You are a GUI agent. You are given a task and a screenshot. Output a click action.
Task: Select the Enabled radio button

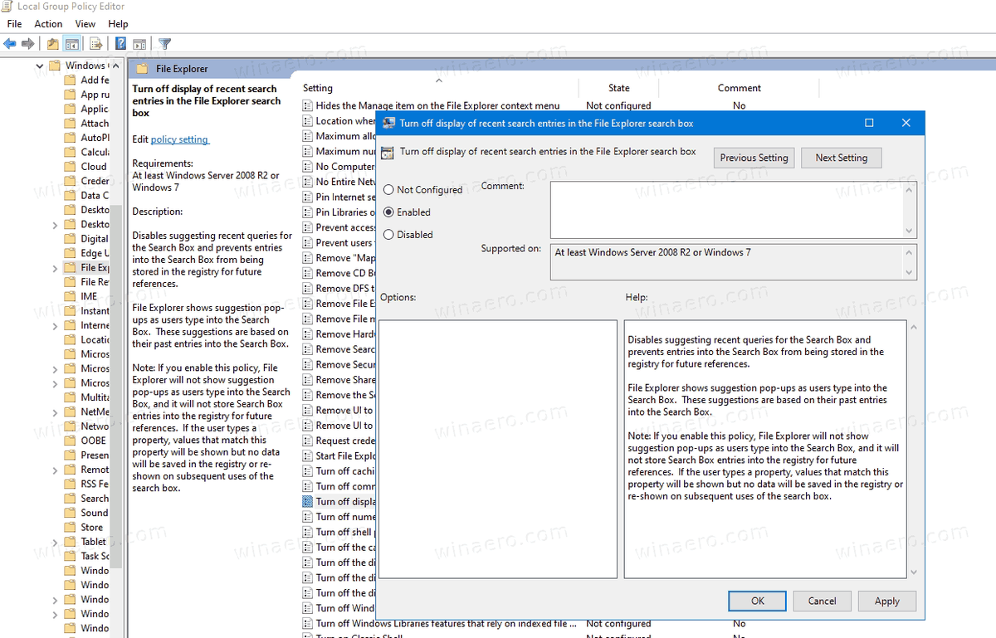[388, 212]
